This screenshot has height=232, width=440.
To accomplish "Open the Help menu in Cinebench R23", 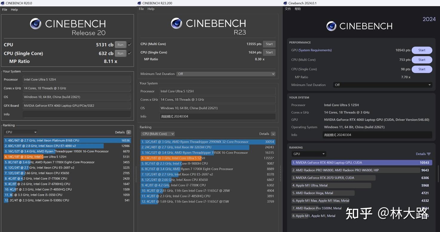I will point(151,9).
